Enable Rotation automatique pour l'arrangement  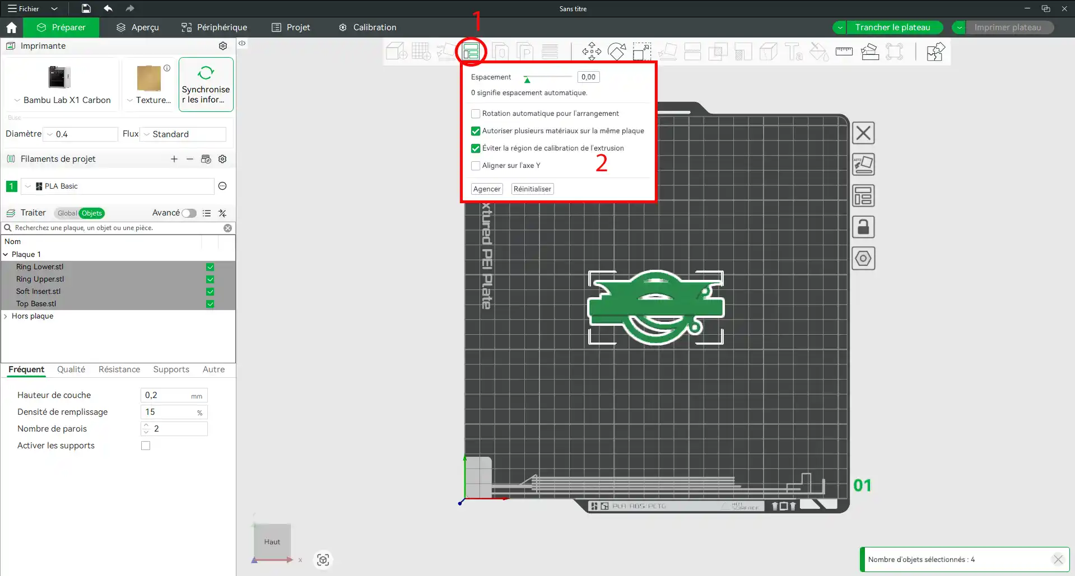pos(476,114)
